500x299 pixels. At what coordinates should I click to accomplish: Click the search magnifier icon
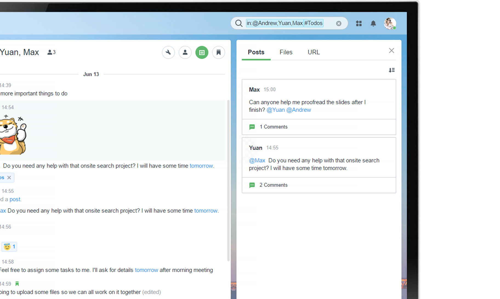(x=239, y=23)
